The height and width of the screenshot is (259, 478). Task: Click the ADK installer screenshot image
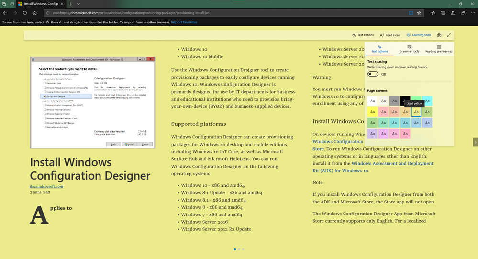coord(92,103)
